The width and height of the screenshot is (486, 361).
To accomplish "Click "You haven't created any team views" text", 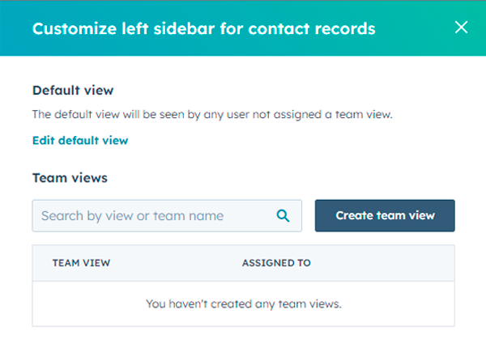I will [244, 304].
